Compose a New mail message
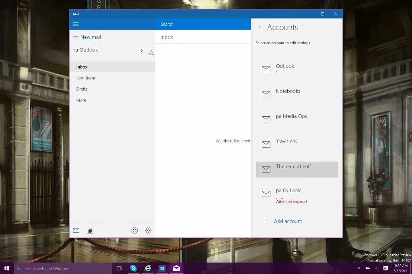This screenshot has height=274, width=412. [87, 37]
